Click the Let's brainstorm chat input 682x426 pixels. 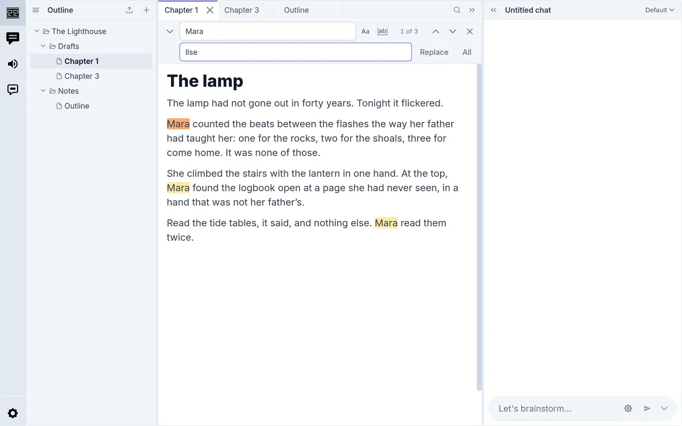point(557,408)
